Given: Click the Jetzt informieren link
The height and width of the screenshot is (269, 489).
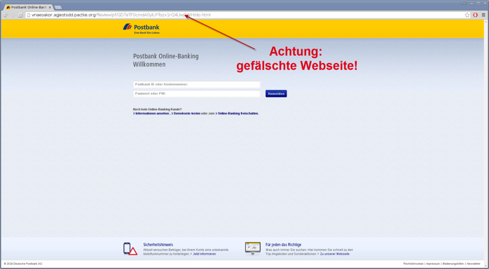Looking at the screenshot, I should pyautogui.click(x=203, y=254).
